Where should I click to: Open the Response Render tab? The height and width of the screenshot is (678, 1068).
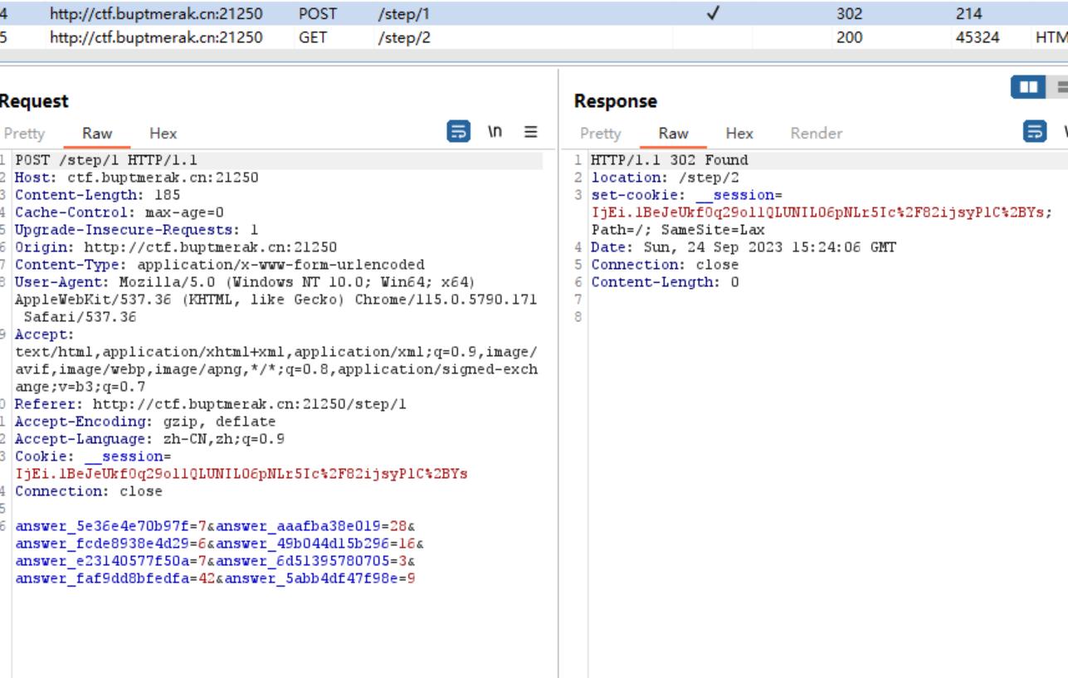click(x=817, y=133)
